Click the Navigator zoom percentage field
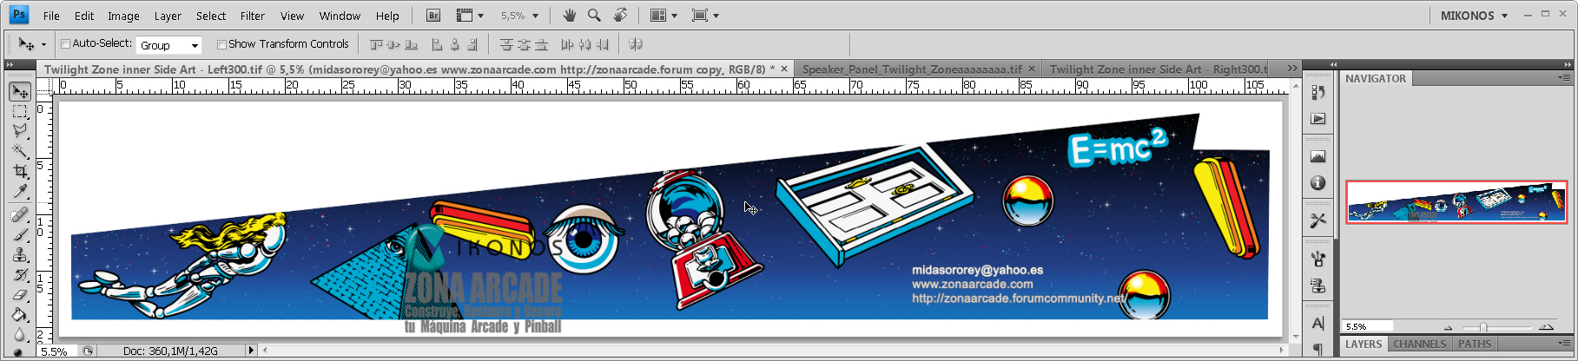This screenshot has width=1578, height=361. tap(1366, 327)
